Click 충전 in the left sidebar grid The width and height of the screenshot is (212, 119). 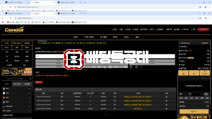tap(7, 52)
